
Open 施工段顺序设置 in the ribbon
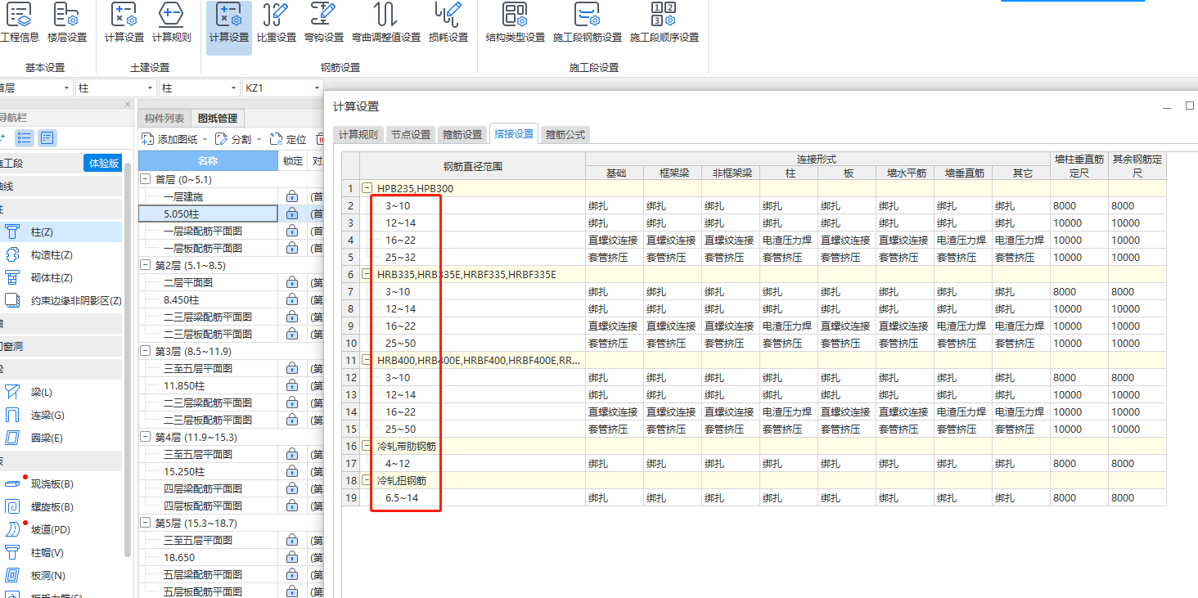pyautogui.click(x=664, y=23)
